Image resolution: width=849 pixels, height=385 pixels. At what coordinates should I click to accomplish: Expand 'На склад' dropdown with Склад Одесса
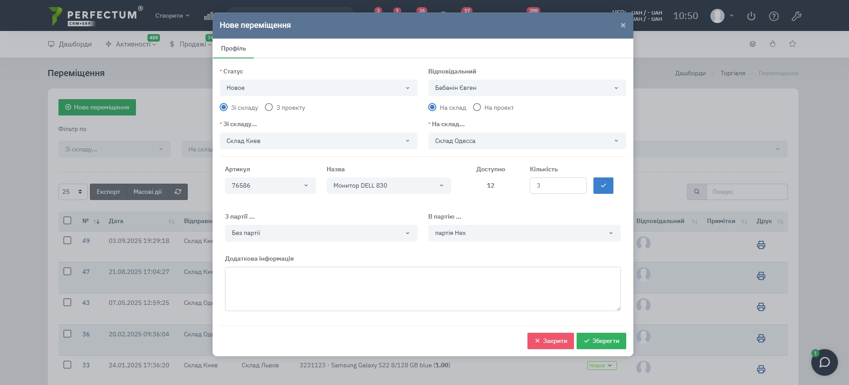click(527, 141)
